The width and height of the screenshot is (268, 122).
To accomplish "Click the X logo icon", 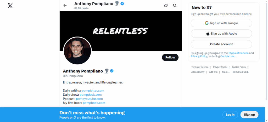I will (10, 5).
